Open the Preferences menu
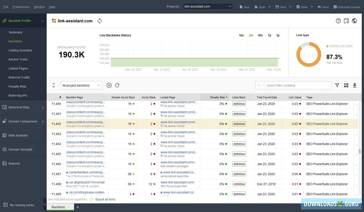This screenshot has height=212, width=364. [x=21, y=7]
